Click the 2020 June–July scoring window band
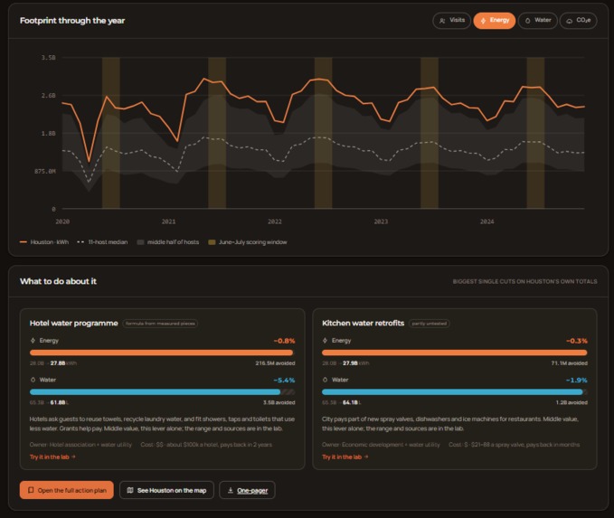The image size is (614, 518). [111, 133]
